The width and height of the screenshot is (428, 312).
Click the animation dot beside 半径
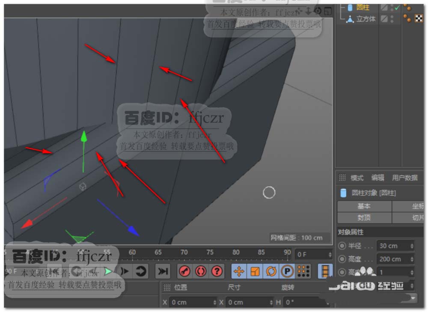tap(342, 246)
